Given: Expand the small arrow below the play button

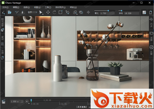Looking at the screenshot, I should (29, 104).
